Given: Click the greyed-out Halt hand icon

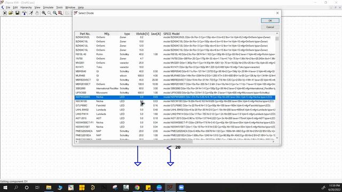Looking at the screenshot, I should [37, 13].
